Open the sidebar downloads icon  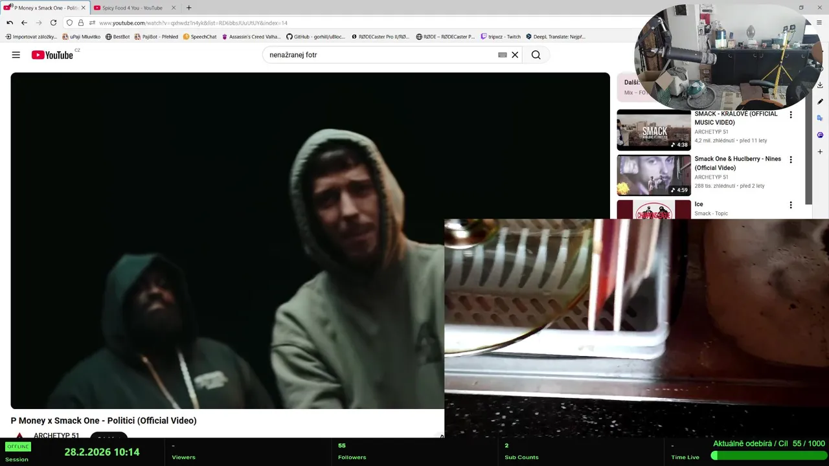[820, 85]
